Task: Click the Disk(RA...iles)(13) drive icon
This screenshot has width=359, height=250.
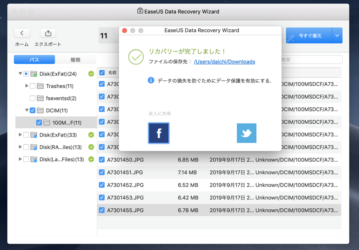Action: 34,147
